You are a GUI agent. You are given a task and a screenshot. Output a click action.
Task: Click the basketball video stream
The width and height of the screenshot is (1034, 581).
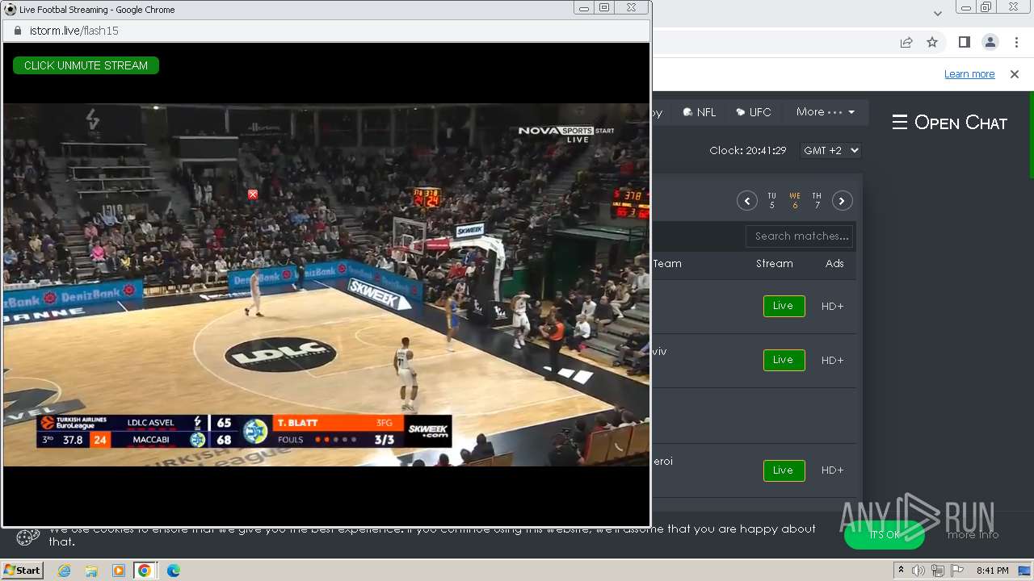(326, 284)
